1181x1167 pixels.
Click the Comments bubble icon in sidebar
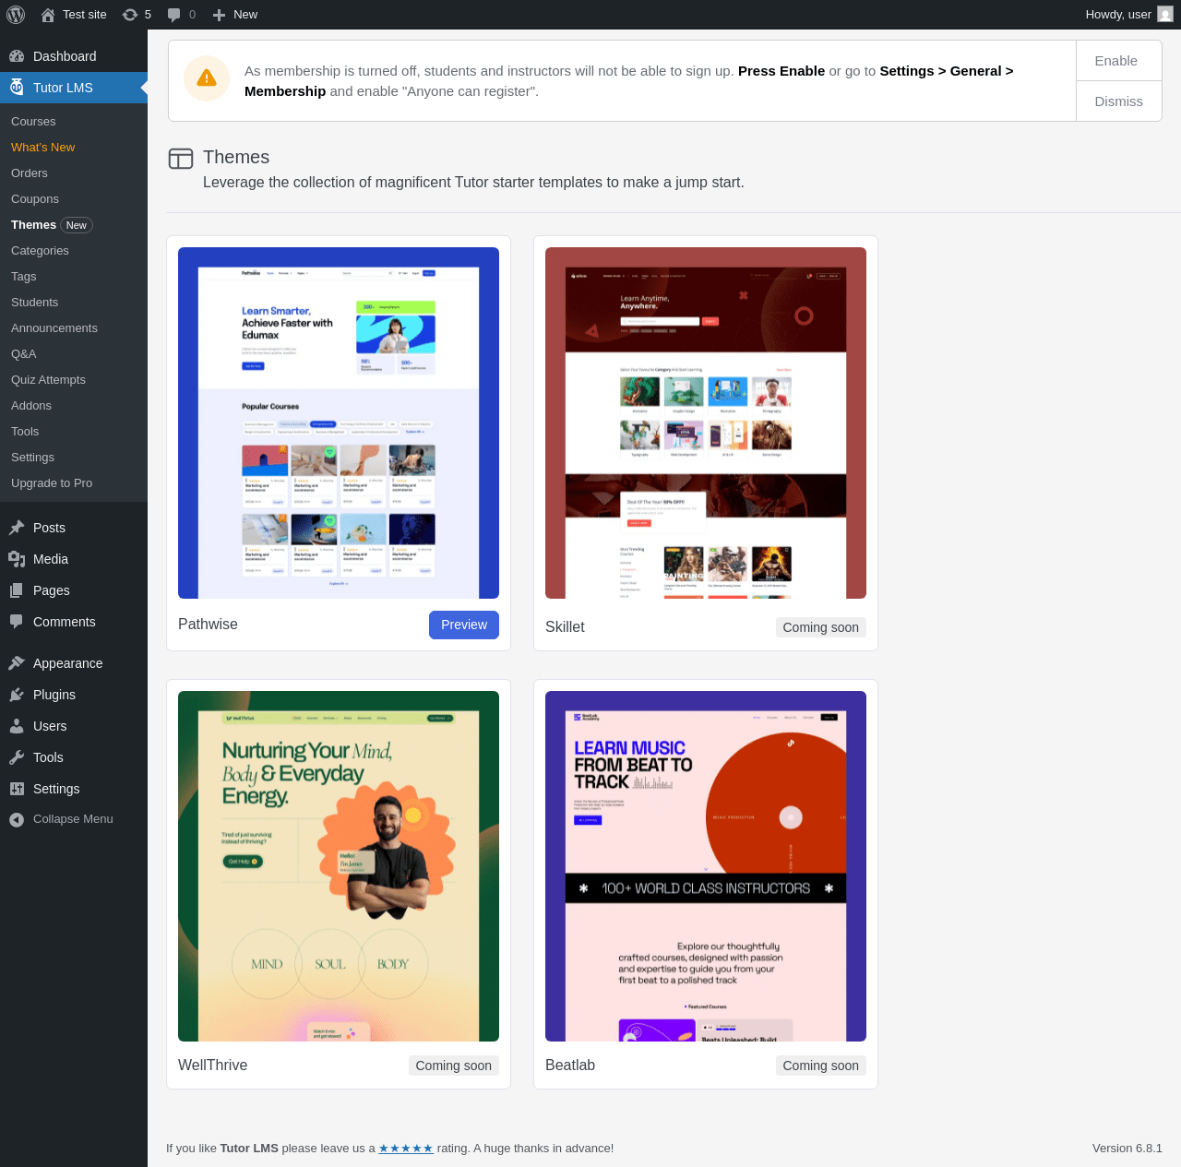17,622
